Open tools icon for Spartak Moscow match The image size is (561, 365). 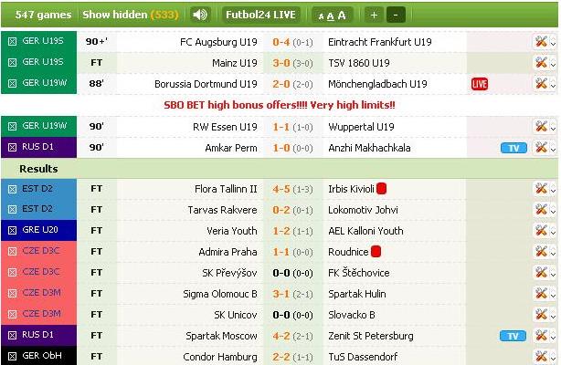click(541, 335)
